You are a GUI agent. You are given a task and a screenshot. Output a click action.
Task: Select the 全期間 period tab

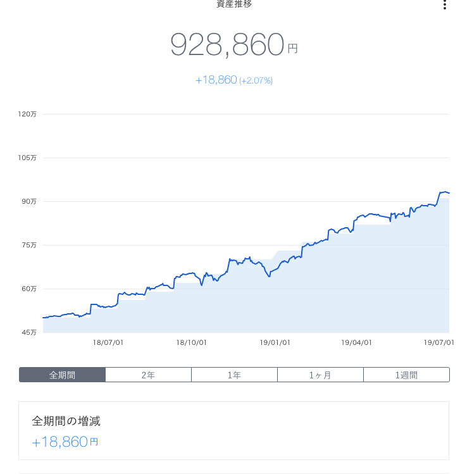pyautogui.click(x=62, y=375)
